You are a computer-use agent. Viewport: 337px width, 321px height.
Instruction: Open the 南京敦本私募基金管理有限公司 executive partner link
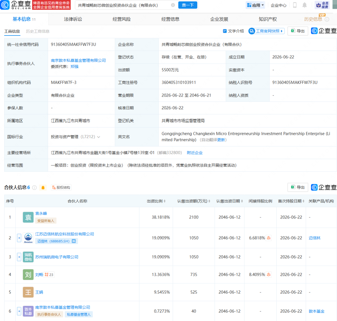78,60
